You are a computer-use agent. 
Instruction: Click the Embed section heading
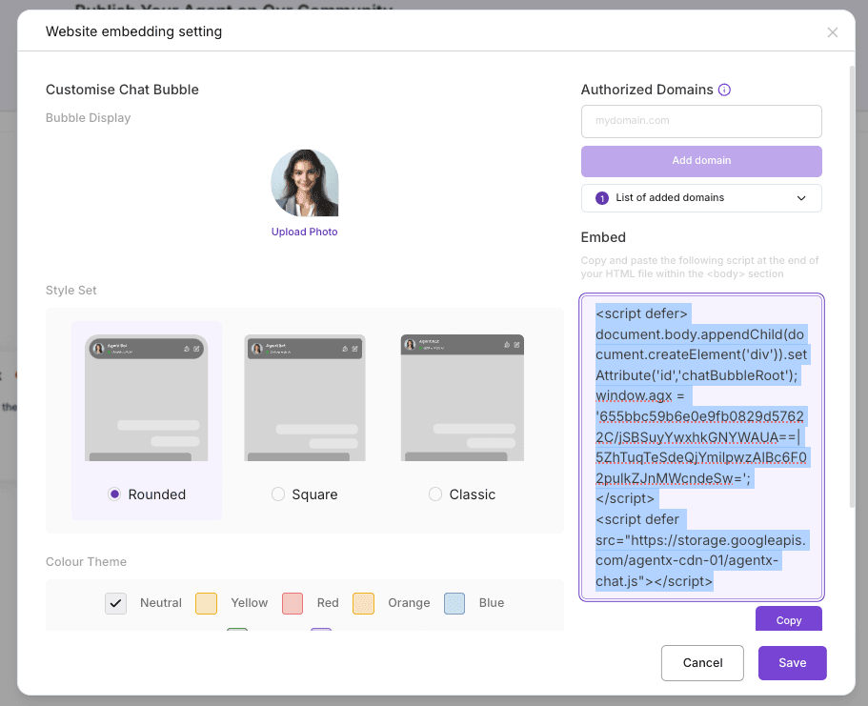[x=603, y=237]
